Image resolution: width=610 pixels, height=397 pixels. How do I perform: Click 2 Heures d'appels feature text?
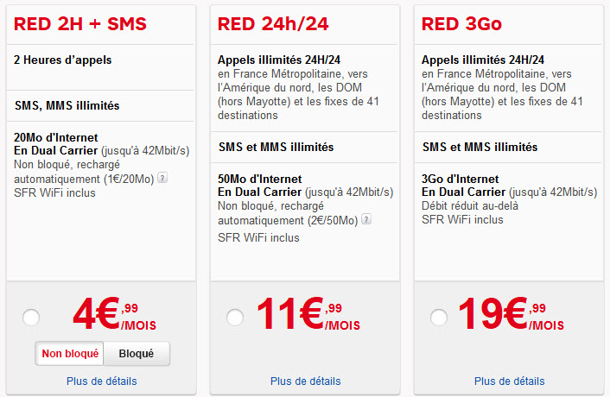(62, 60)
